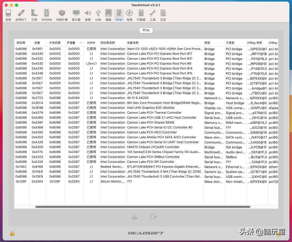
Task: Switch to the NVRAM section
Action: point(47,15)
